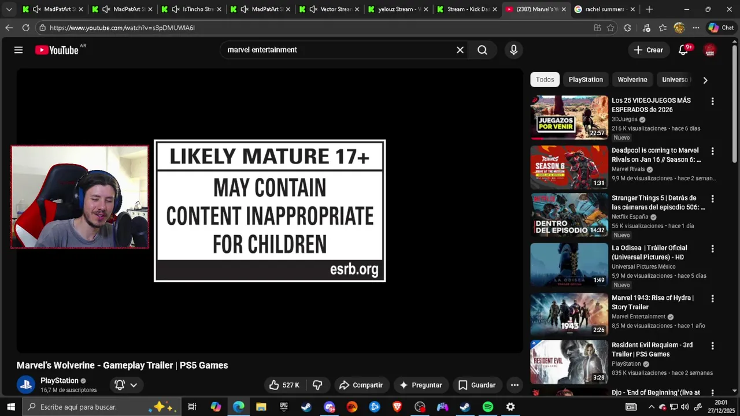Open YouTube notifications bell
Image resolution: width=740 pixels, height=416 pixels.
coord(683,50)
